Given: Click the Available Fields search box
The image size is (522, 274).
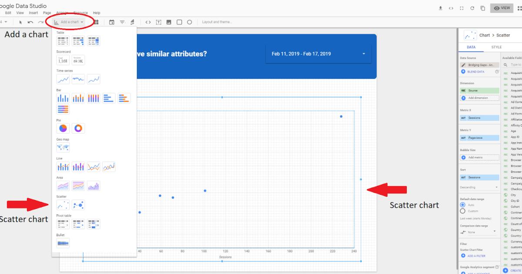Looking at the screenshot, I should (x=512, y=64).
